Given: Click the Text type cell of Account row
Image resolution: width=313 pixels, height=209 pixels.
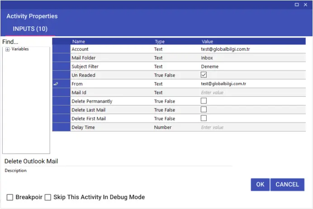Looking at the screenshot, I should (x=158, y=49).
